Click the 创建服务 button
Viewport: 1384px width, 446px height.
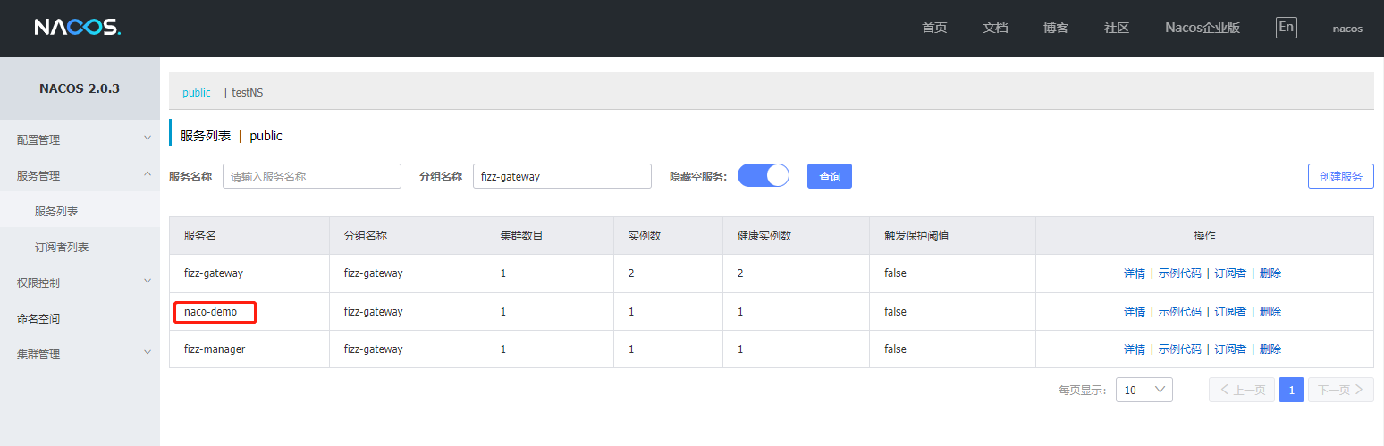[1340, 177]
